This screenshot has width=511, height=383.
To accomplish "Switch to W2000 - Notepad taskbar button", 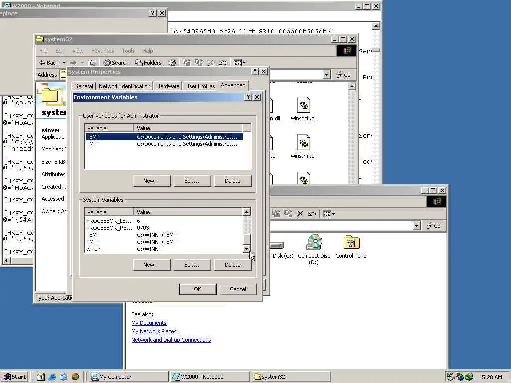I will [210, 377].
